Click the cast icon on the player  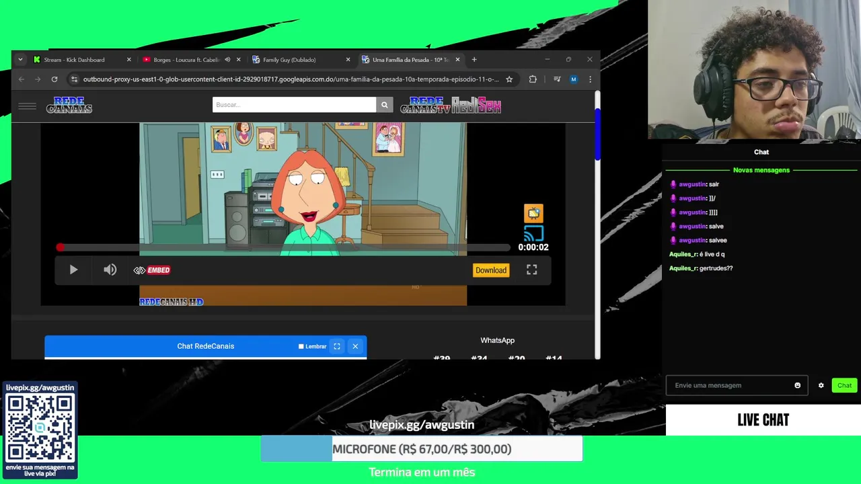[x=533, y=233]
